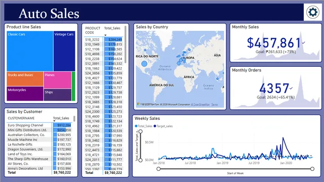324x182 pixels.
Task: Select product row S24_3856
Action: 103,73
